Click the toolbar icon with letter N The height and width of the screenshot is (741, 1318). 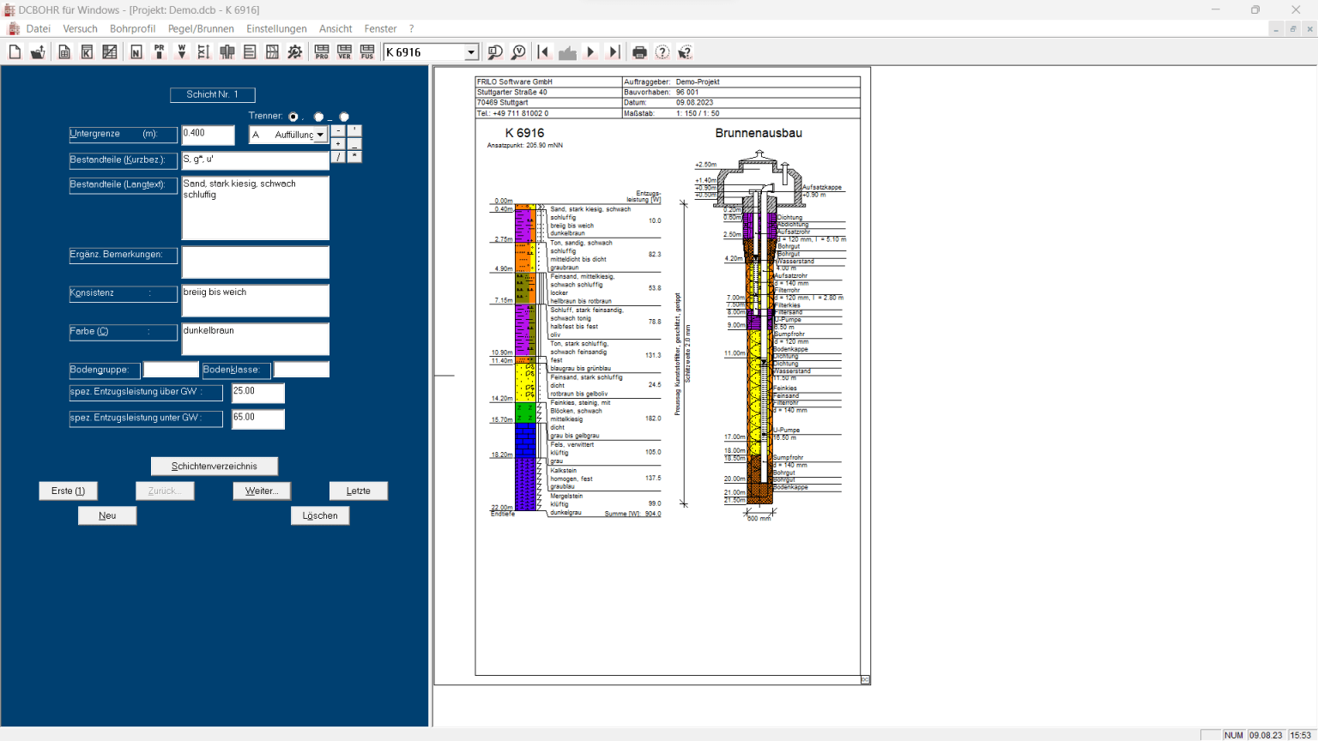tap(136, 52)
